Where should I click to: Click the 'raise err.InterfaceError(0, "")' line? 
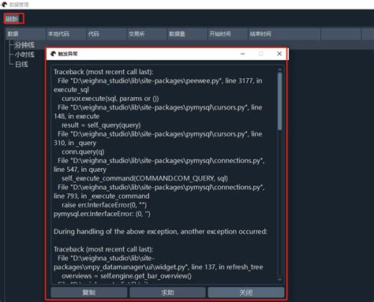pos(104,205)
